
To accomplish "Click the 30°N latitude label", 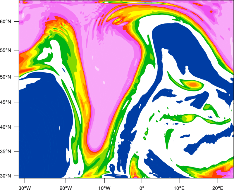I will tap(6, 176).
